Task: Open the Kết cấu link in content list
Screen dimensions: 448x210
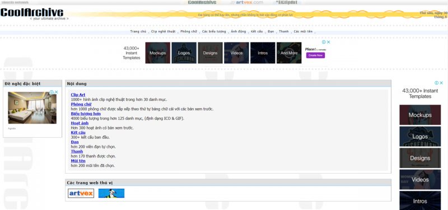Action: coord(78,133)
